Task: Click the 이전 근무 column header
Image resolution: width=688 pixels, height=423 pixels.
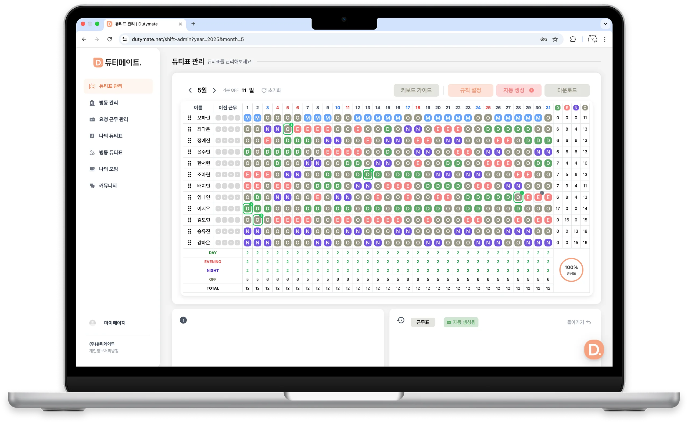Action: [x=228, y=108]
